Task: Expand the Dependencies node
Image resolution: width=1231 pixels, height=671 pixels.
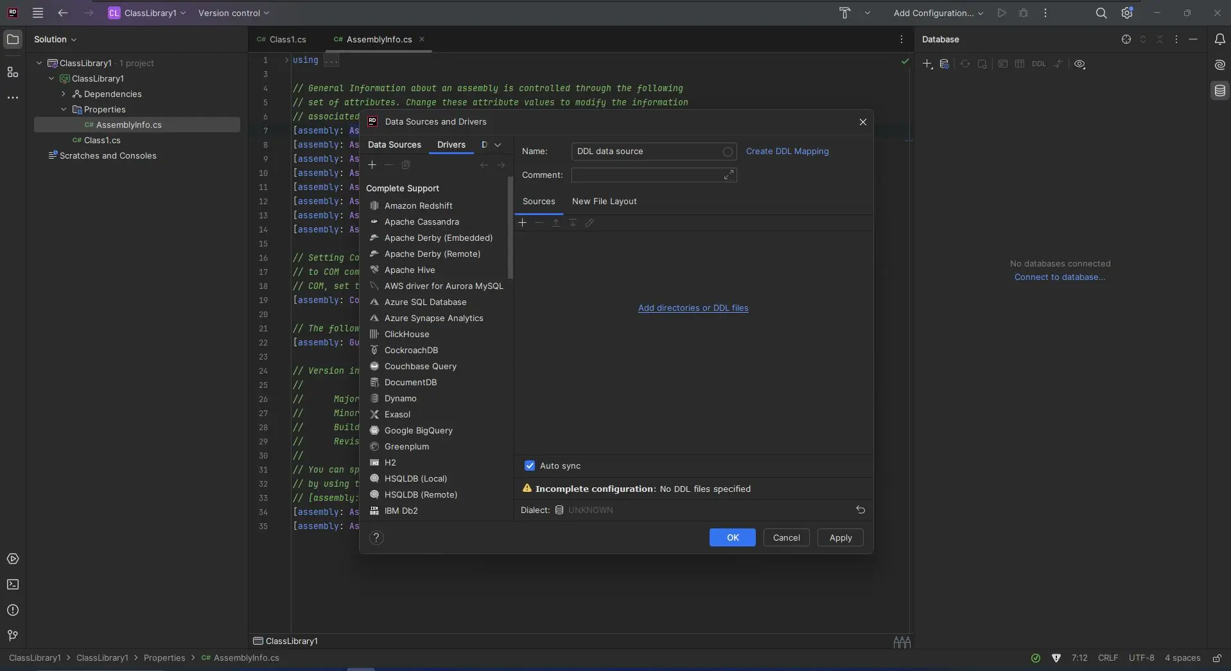Action: pyautogui.click(x=64, y=94)
